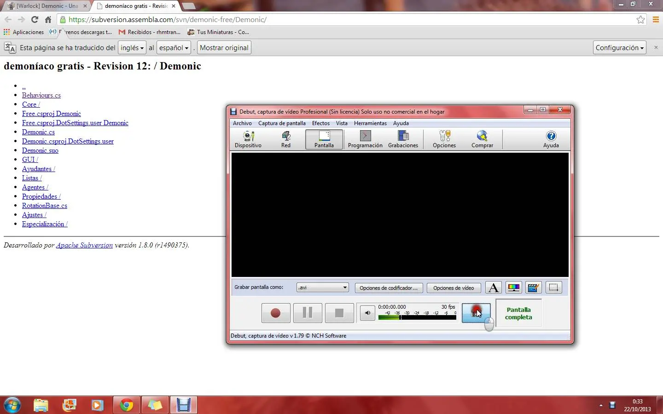Open the Core / folder link
The height and width of the screenshot is (414, 663).
pos(31,104)
